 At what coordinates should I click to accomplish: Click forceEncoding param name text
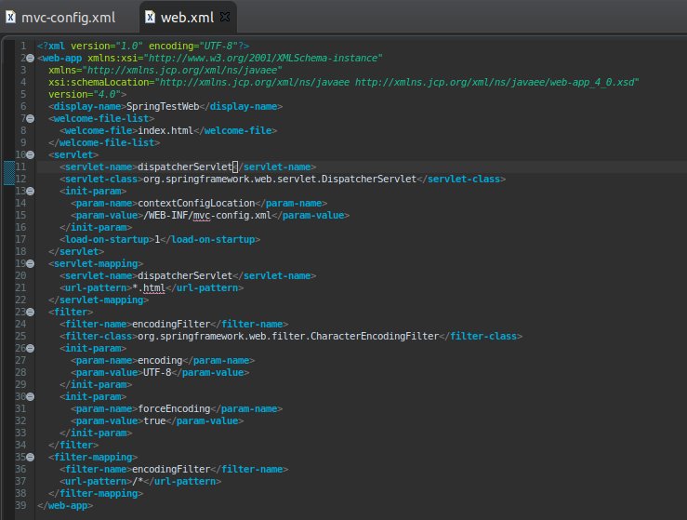click(174, 408)
